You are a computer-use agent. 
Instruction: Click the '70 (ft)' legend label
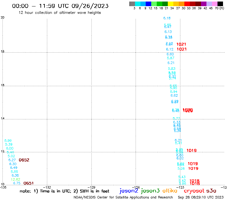[x=219, y=8]
